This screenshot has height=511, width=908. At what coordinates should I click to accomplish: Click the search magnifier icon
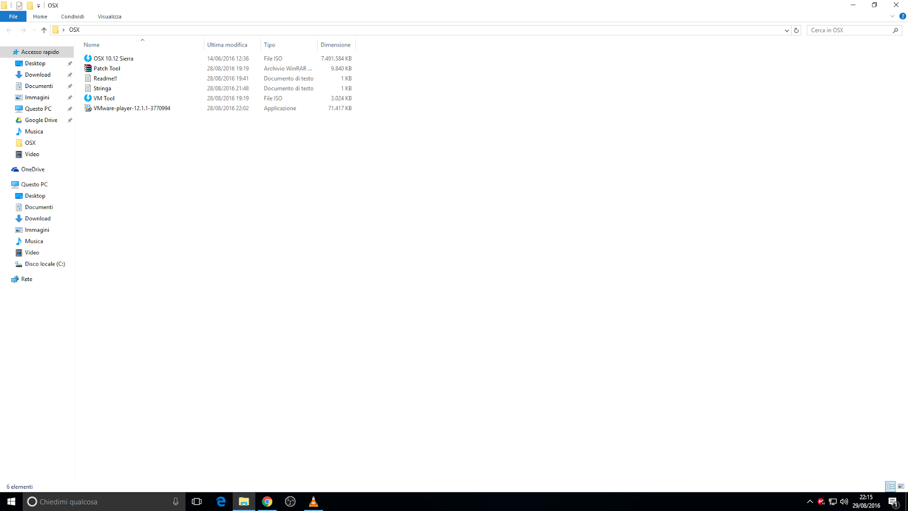coord(896,30)
